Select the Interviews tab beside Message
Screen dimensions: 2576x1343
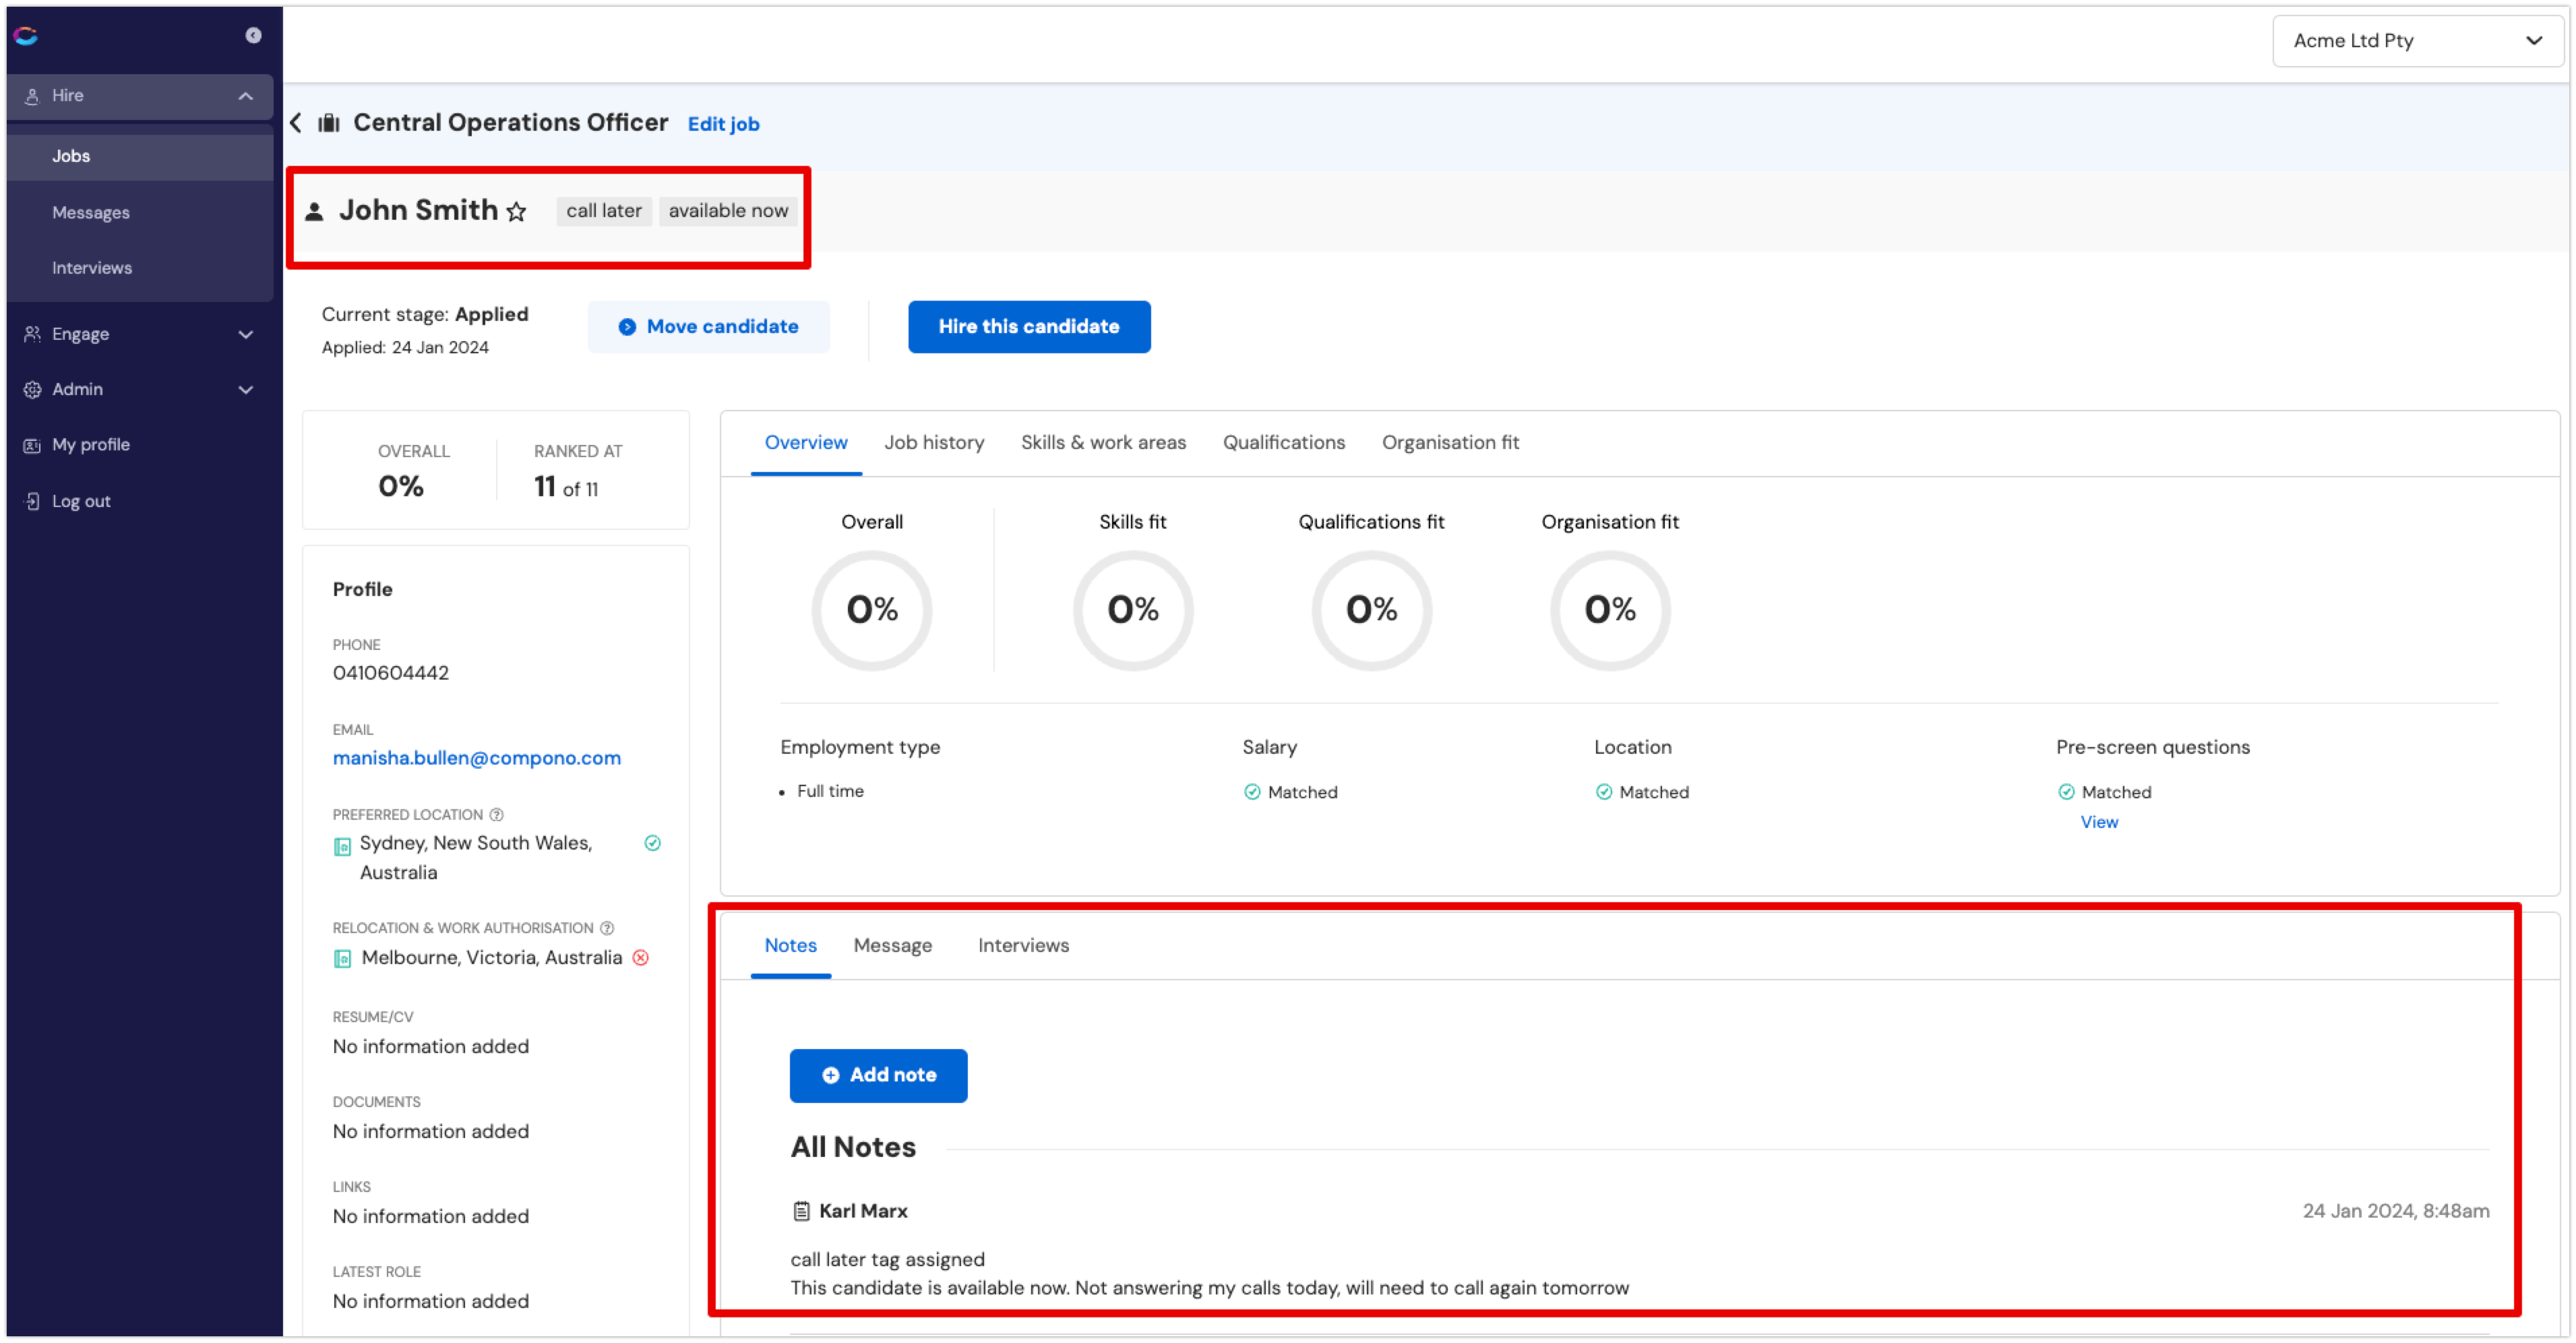pyautogui.click(x=1023, y=946)
